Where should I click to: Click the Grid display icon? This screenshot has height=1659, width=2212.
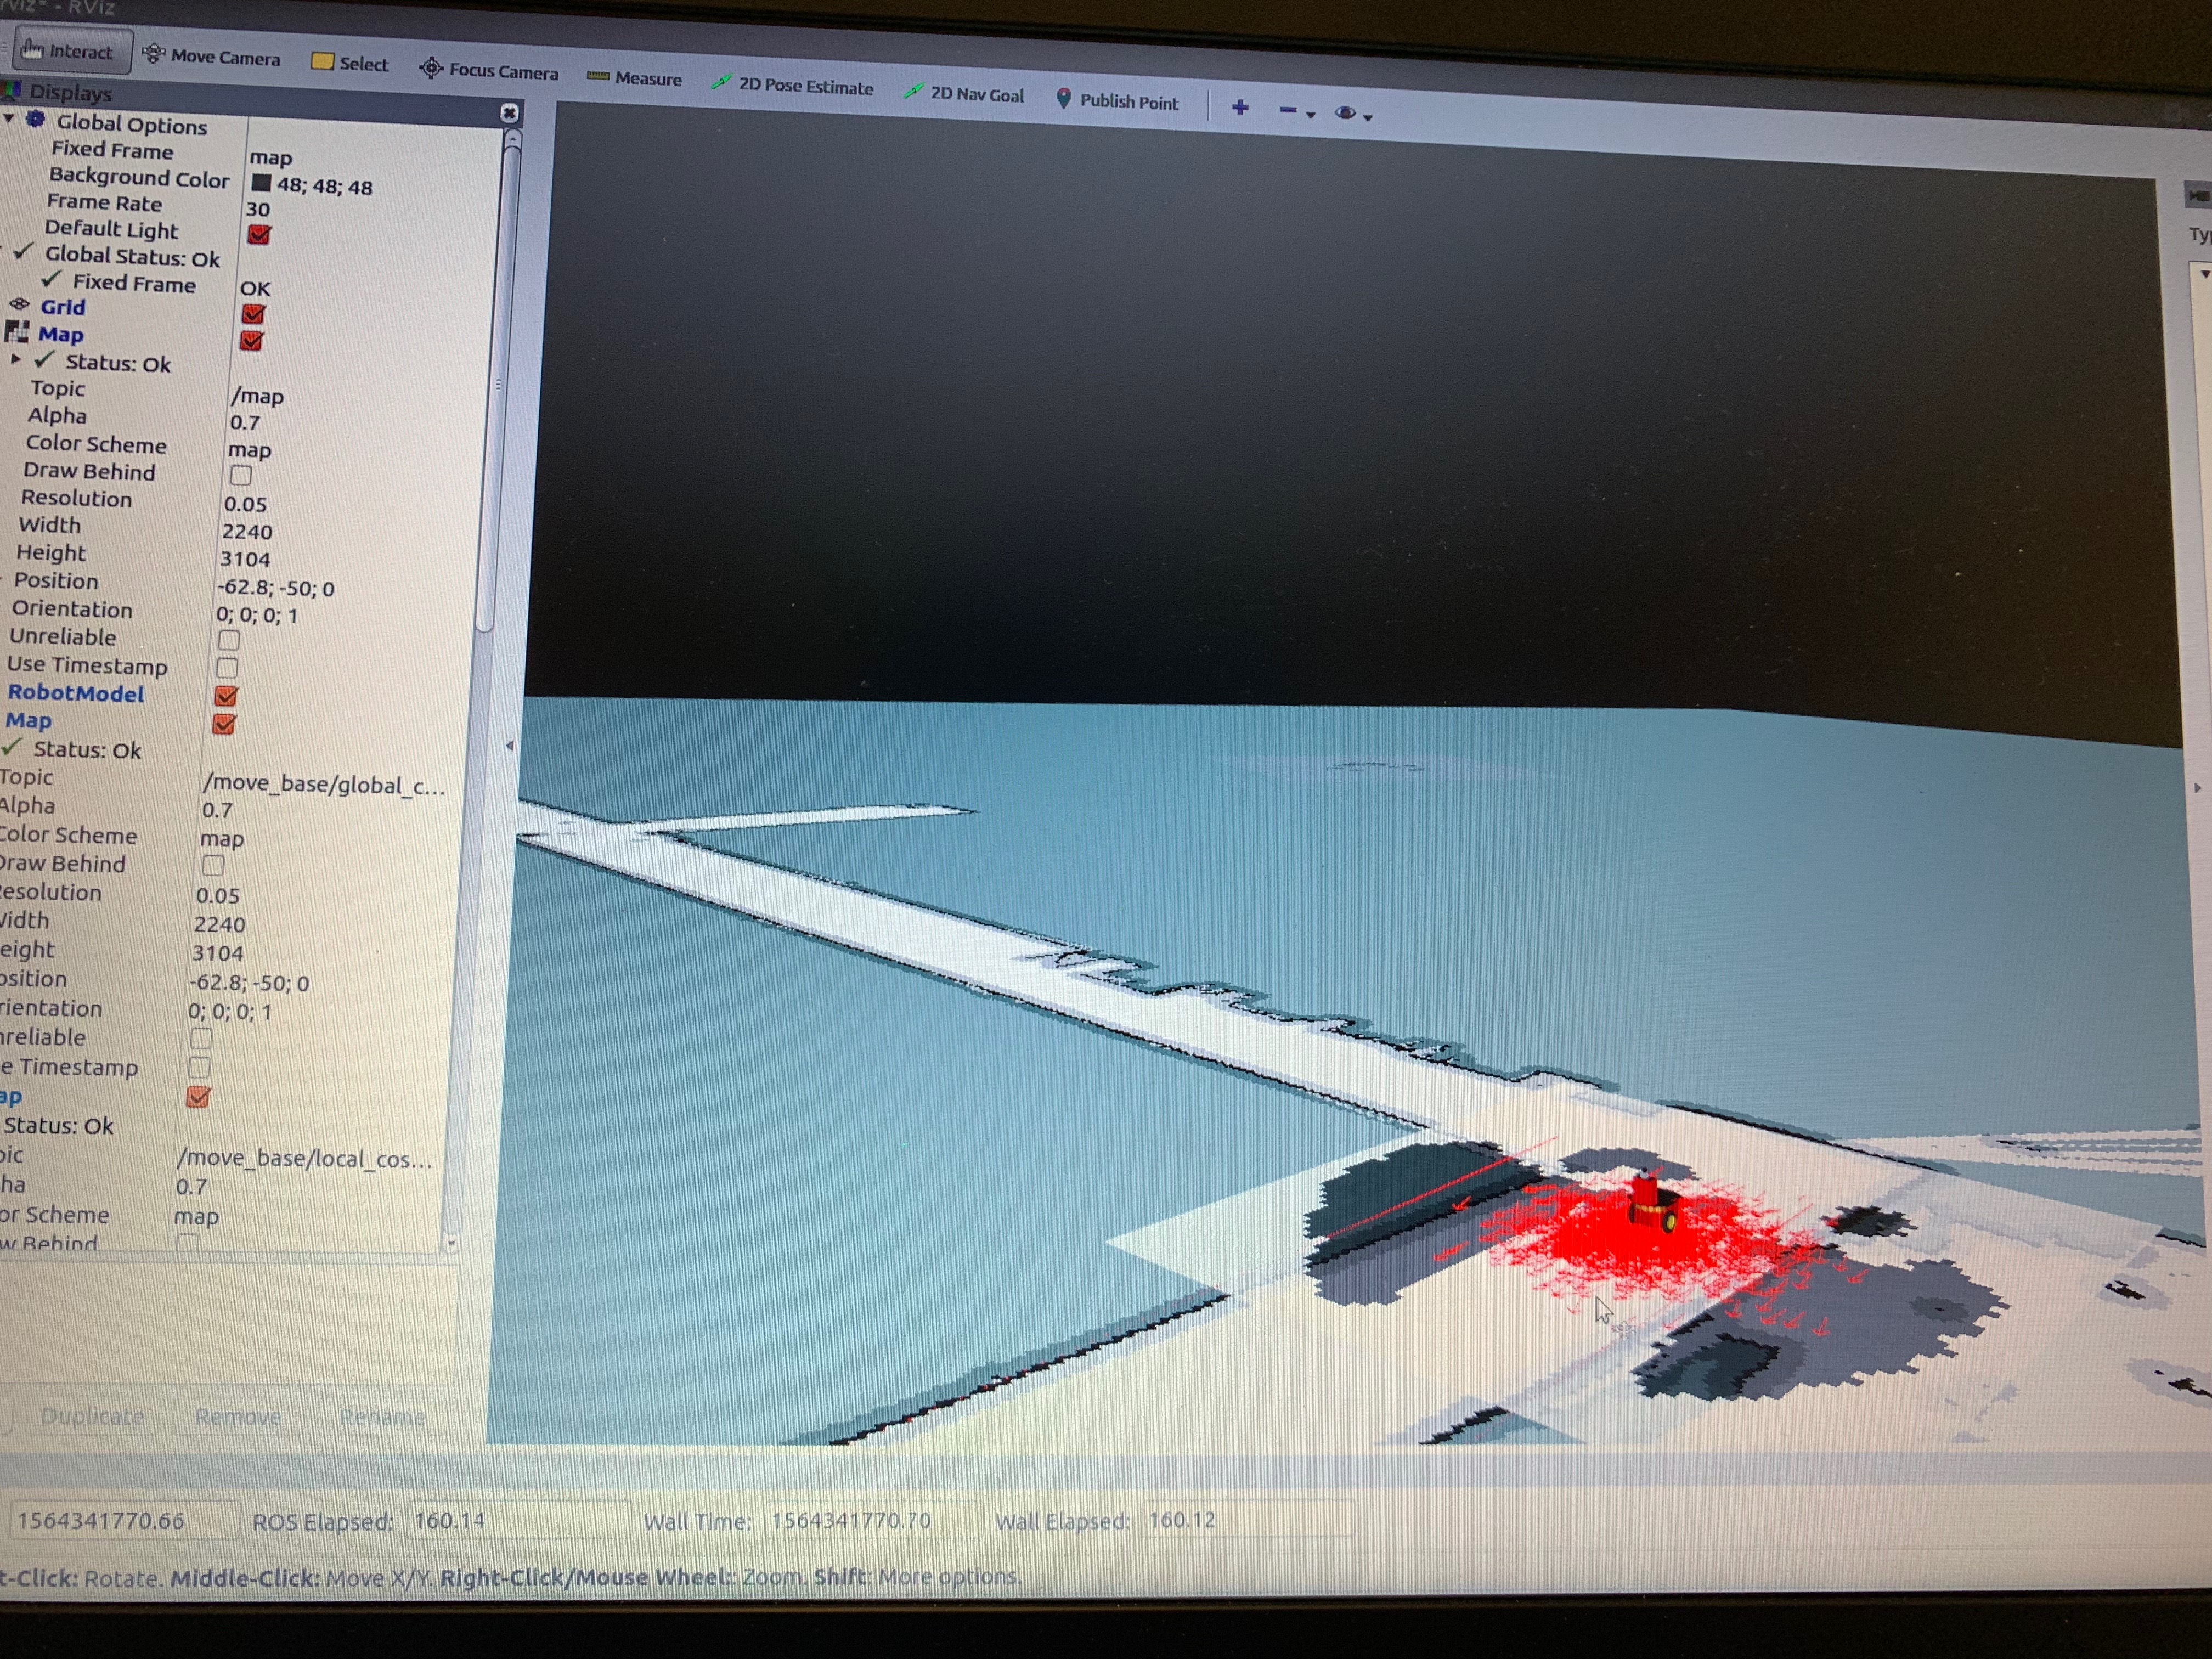(19, 305)
